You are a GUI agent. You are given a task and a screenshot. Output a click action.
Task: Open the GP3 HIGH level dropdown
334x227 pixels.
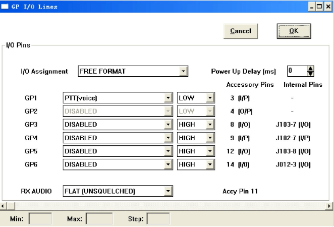coord(209,125)
